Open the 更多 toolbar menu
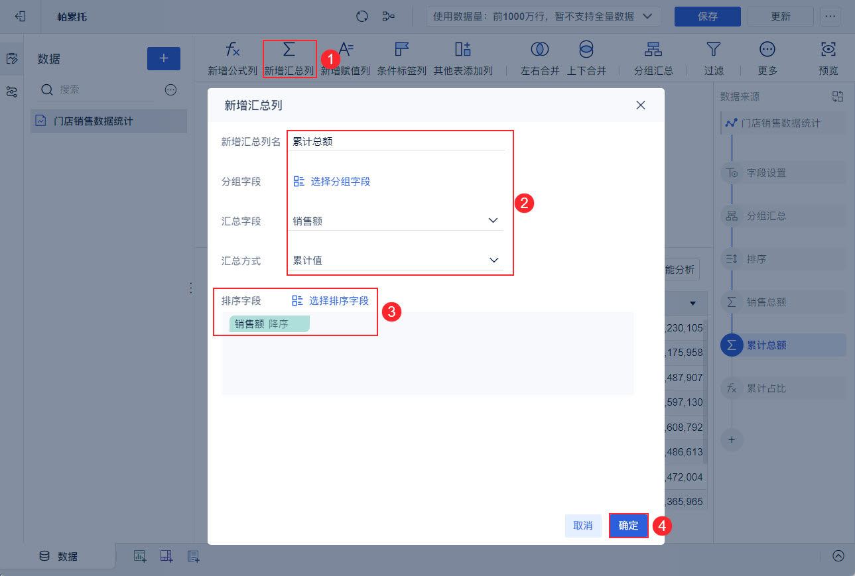This screenshot has width=855, height=576. [x=767, y=58]
